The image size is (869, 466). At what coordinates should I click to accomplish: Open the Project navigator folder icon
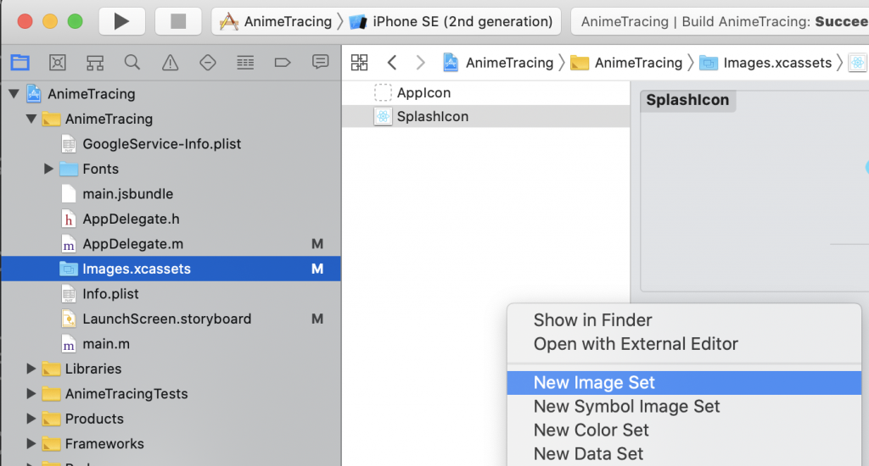pyautogui.click(x=20, y=63)
